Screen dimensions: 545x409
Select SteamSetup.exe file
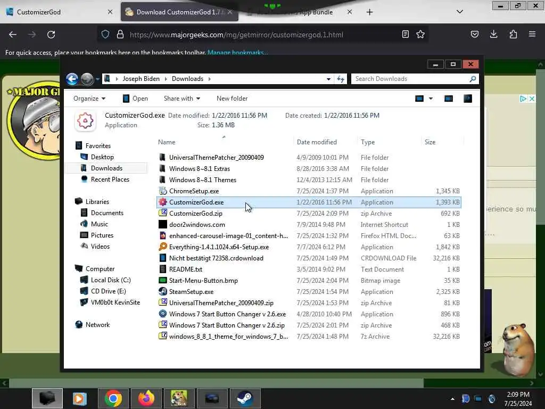pyautogui.click(x=309, y=292)
